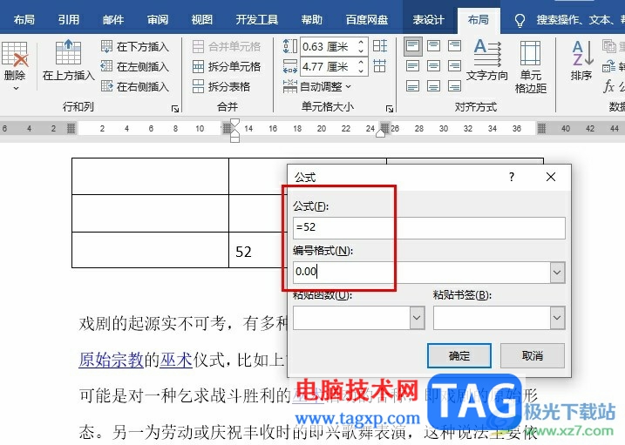Click Text Direction button

pyautogui.click(x=486, y=60)
